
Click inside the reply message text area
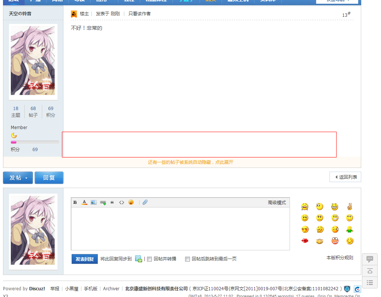click(180, 228)
